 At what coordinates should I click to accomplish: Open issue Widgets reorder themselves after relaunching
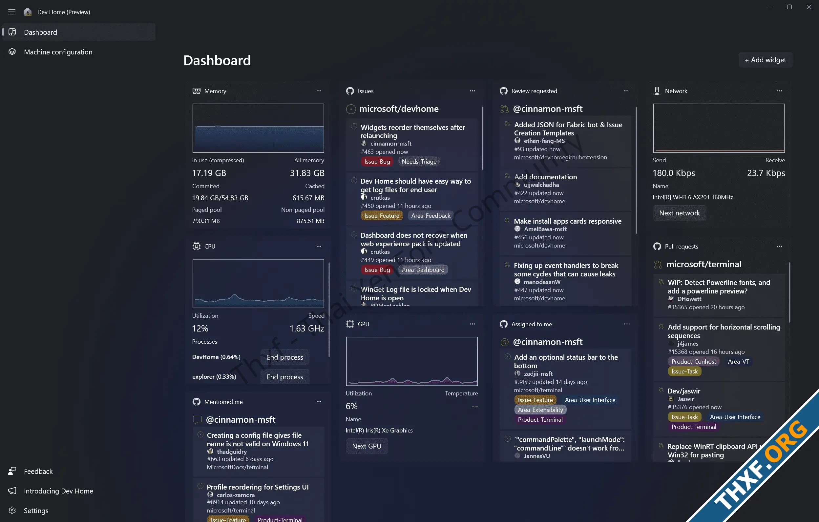click(x=412, y=145)
